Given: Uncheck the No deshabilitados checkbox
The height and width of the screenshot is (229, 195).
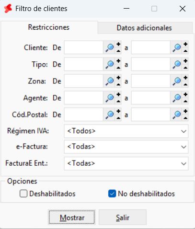Looking at the screenshot, I should tap(112, 194).
